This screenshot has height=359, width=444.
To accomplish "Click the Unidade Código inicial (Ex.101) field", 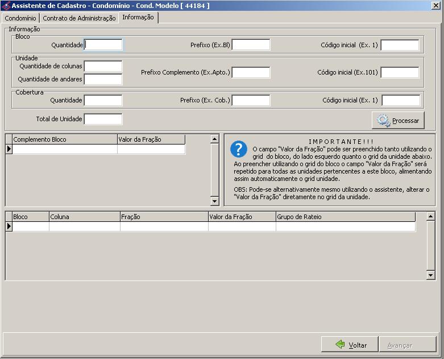I will click(x=400, y=73).
